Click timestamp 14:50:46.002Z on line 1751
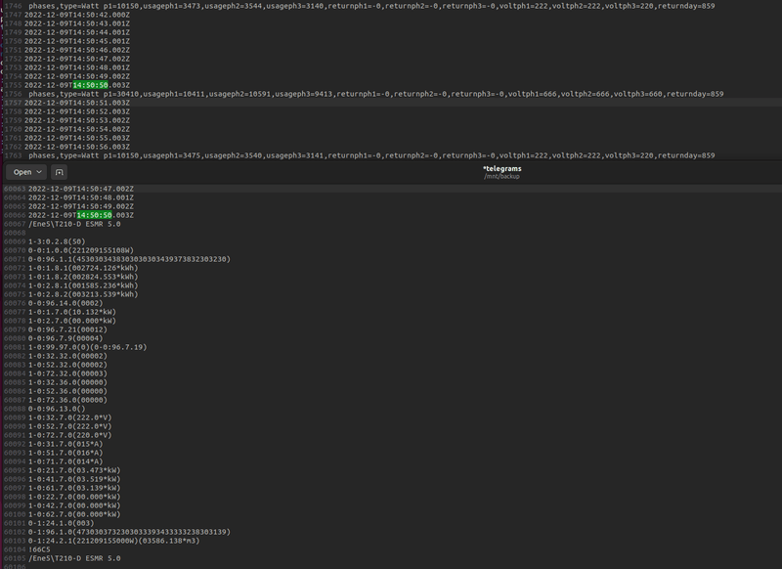 coord(77,51)
